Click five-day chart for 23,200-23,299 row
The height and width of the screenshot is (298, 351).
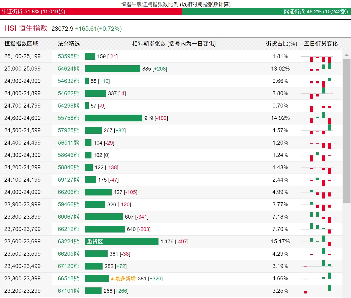(317, 289)
